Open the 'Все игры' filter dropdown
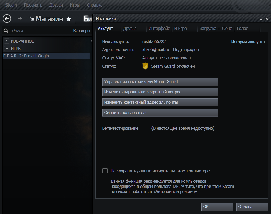This screenshot has height=214, width=271. tap(82, 31)
